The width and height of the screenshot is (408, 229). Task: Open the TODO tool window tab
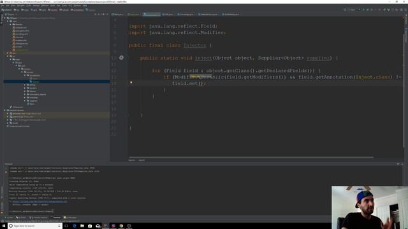click(x=21, y=218)
